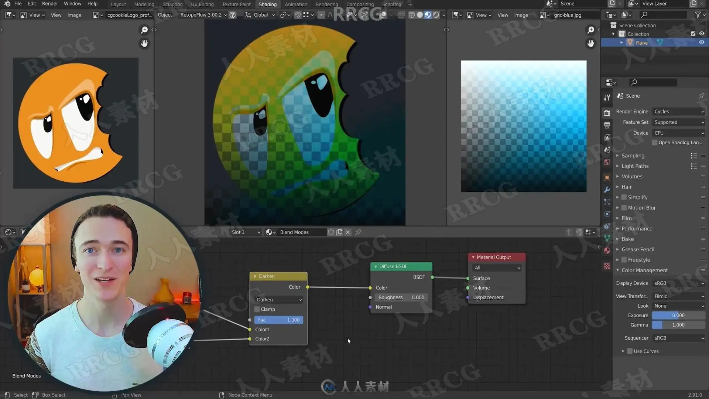
Task: Adjust the Fac slider on Darken node
Action: pos(279,320)
